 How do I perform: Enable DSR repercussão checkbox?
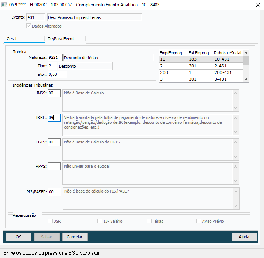point(50,221)
